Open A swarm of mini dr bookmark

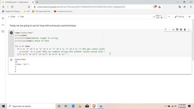(63, 12)
